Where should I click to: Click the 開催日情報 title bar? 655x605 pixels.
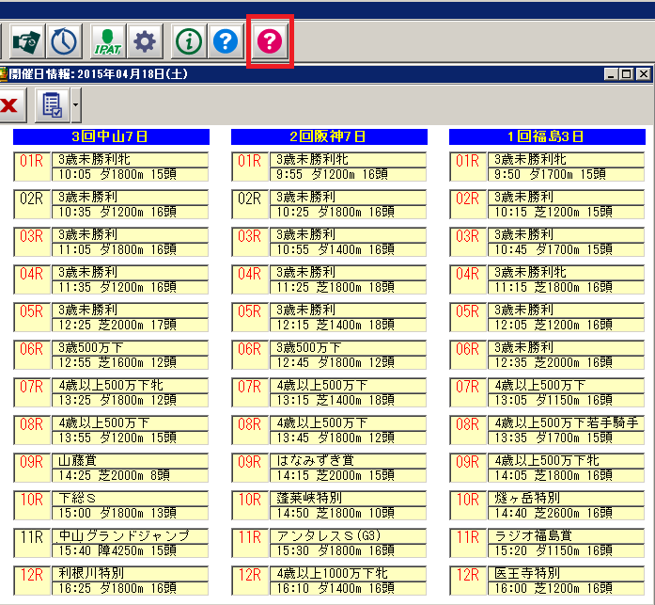pos(326,74)
